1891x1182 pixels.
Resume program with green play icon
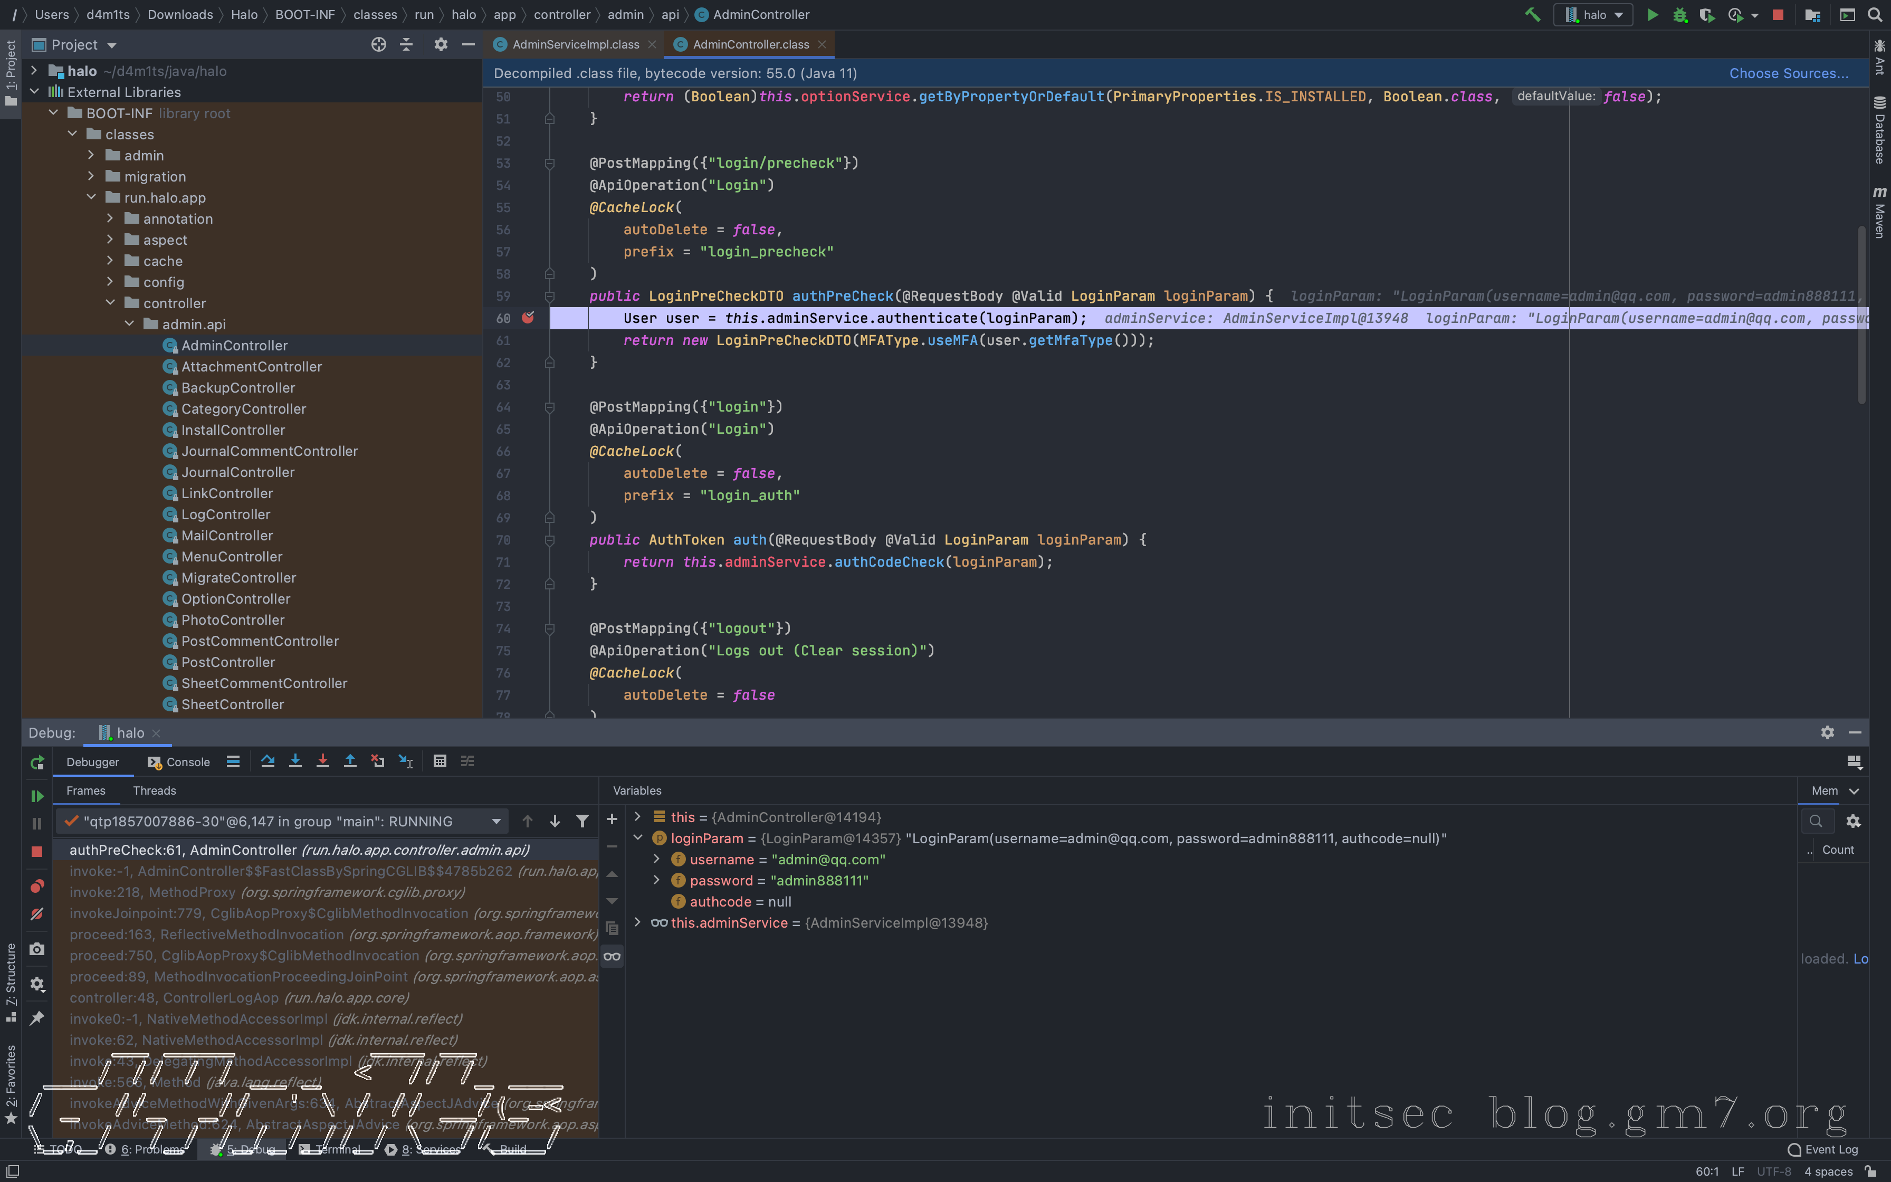tap(37, 796)
